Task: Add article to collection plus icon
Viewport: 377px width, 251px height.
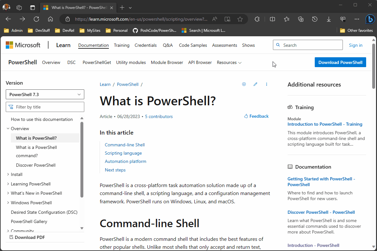Action: (244, 84)
